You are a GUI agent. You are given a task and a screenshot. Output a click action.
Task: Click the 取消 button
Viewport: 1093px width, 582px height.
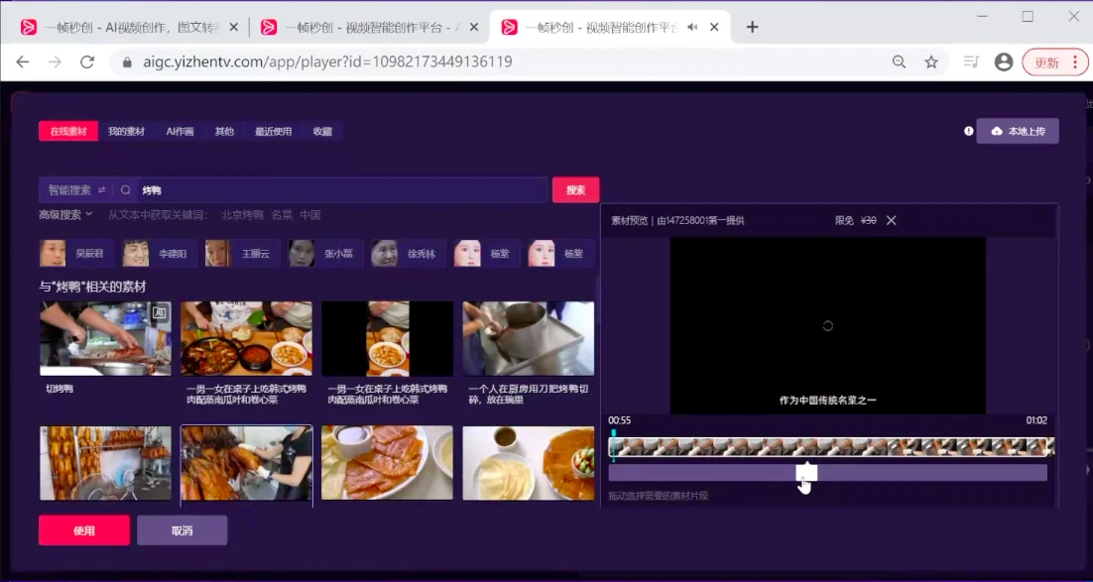tap(182, 530)
